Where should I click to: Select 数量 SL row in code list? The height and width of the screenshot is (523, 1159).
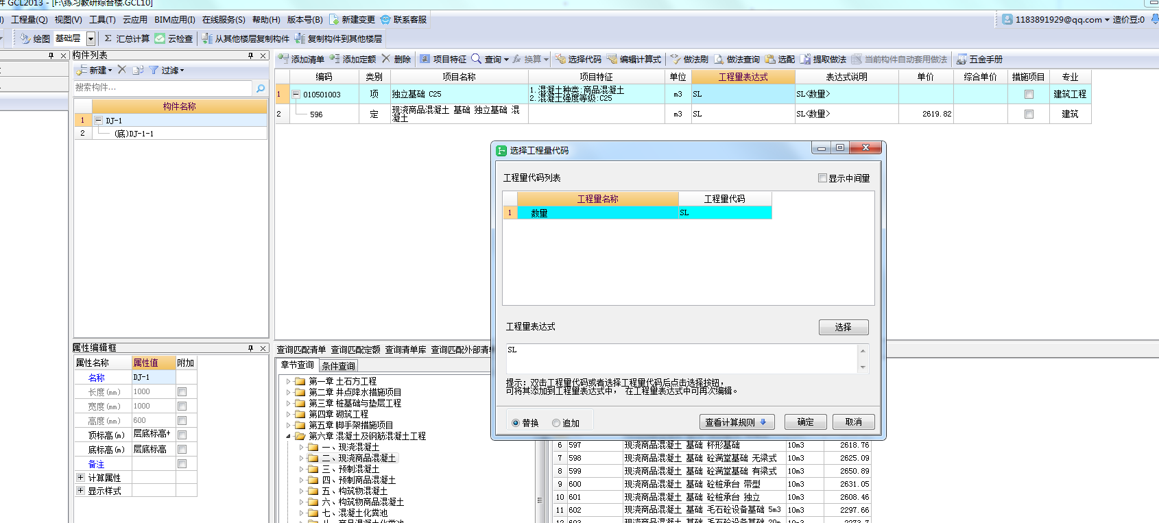[x=637, y=212]
